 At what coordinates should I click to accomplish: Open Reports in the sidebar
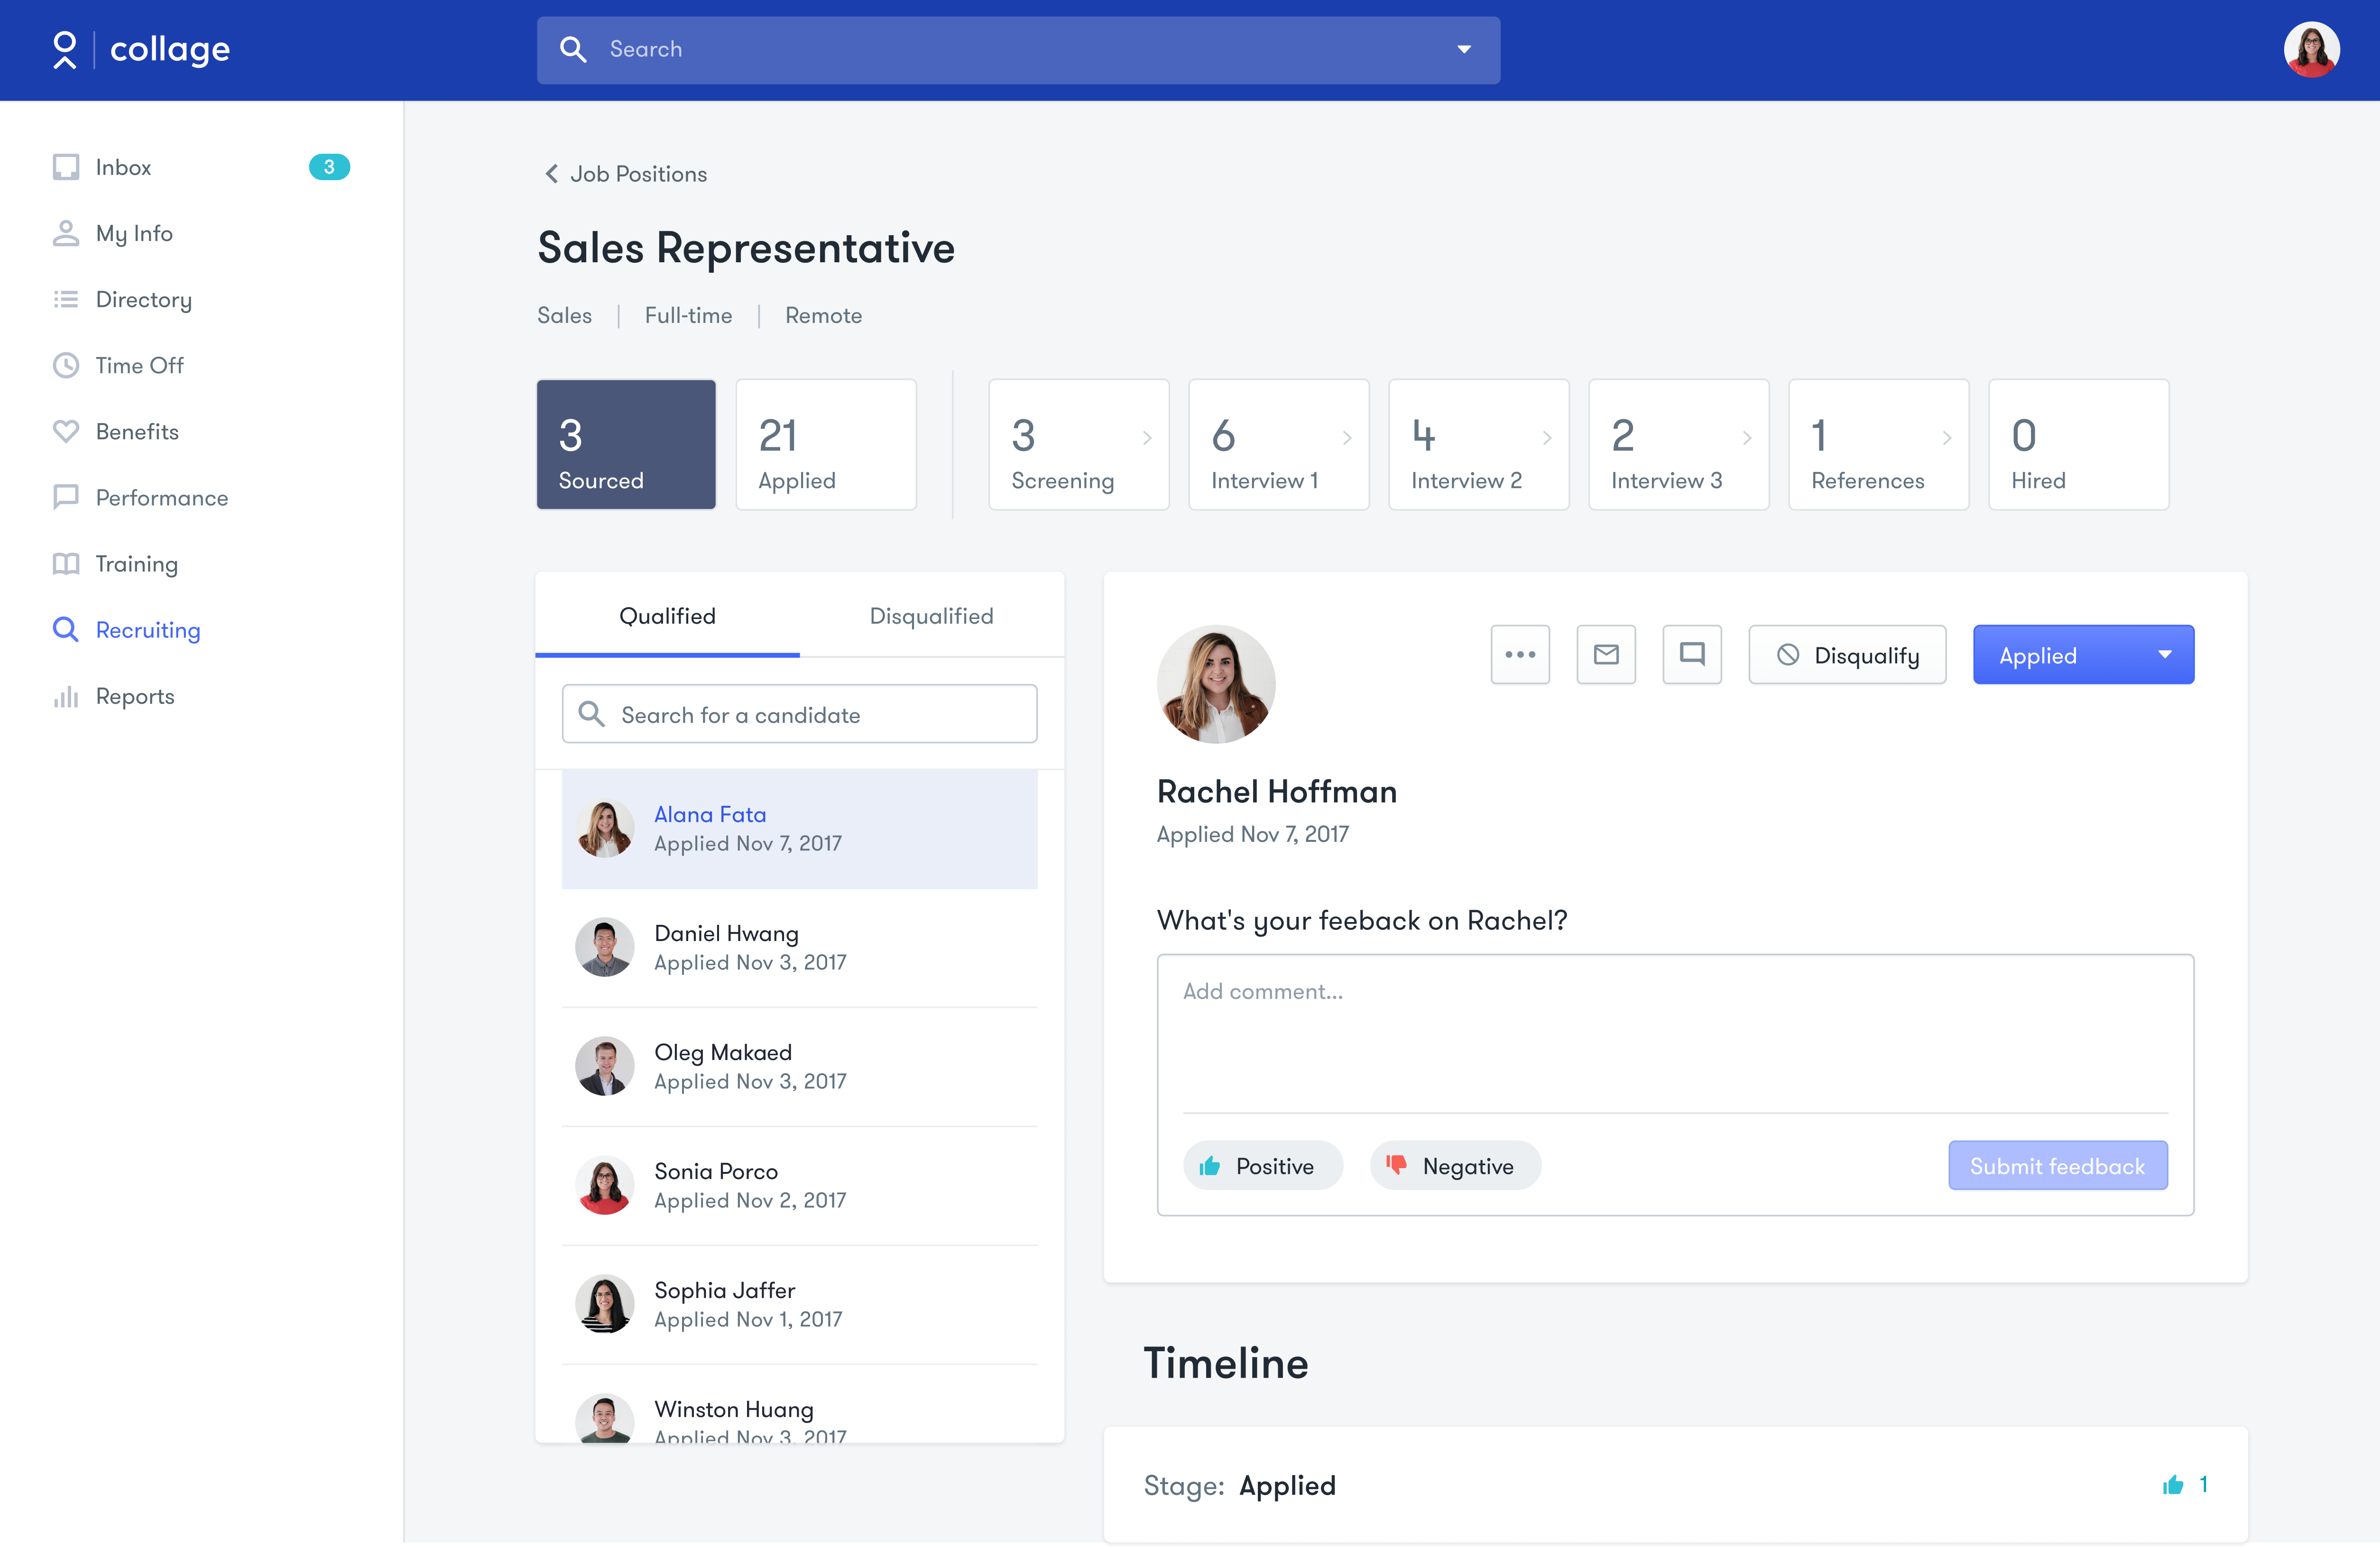(x=135, y=696)
